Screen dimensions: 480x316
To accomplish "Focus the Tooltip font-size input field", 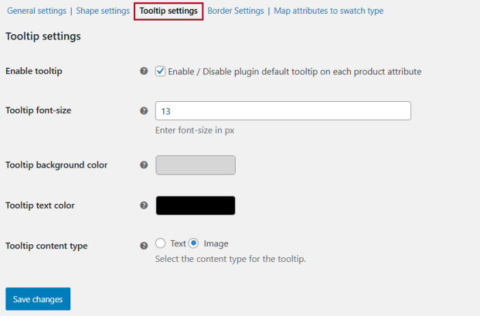I will [x=283, y=111].
